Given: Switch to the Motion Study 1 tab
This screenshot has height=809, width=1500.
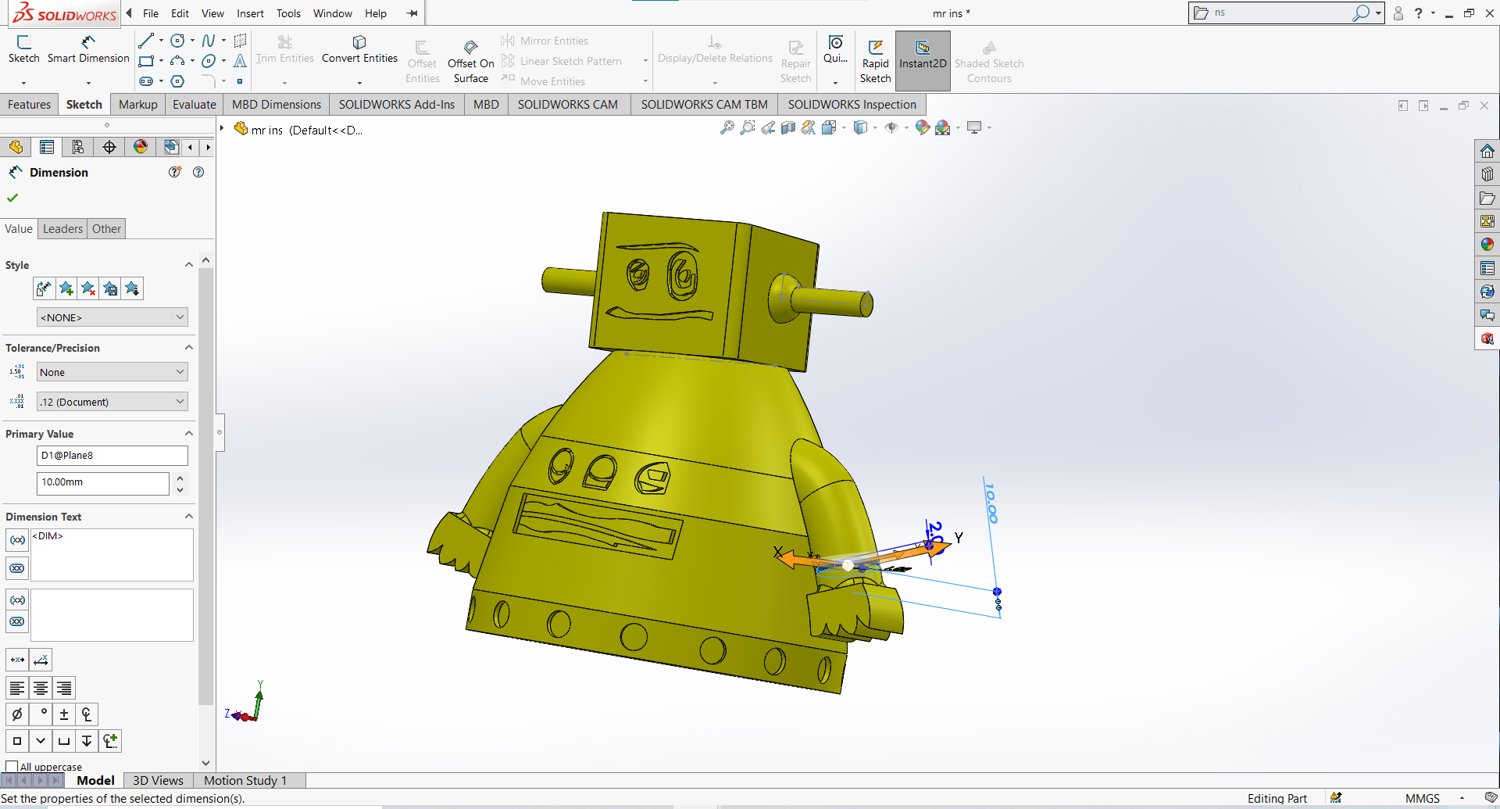Looking at the screenshot, I should point(247,780).
